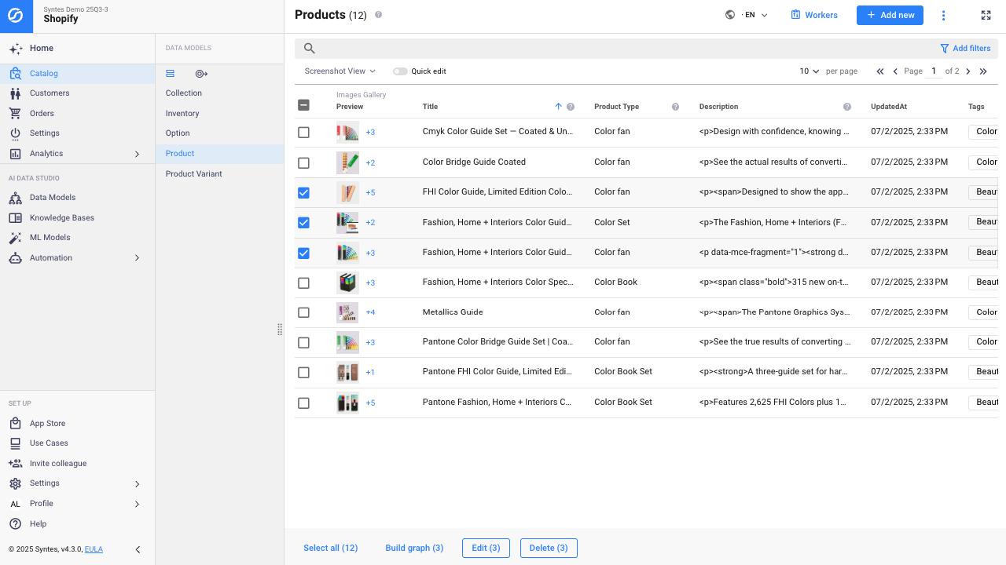Check the Metallics Guide row checkbox
This screenshot has height=565, width=1006.
(304, 313)
